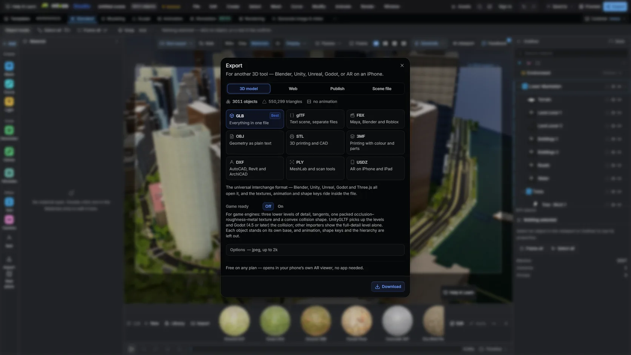Turn Game ready On
Screen dimensions: 631x355
pos(280,206)
